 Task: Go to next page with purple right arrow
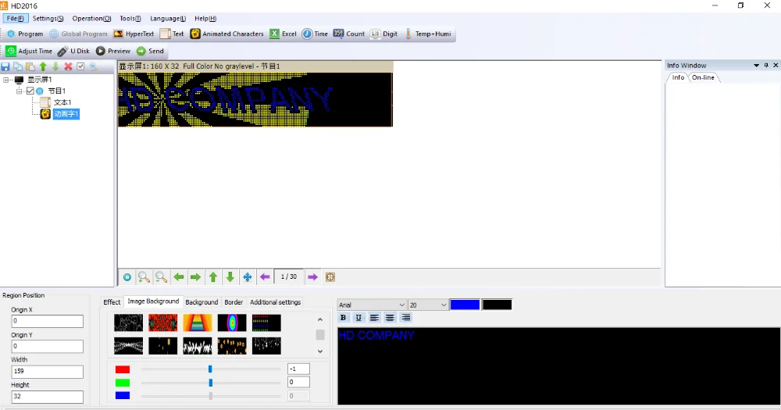tap(312, 277)
